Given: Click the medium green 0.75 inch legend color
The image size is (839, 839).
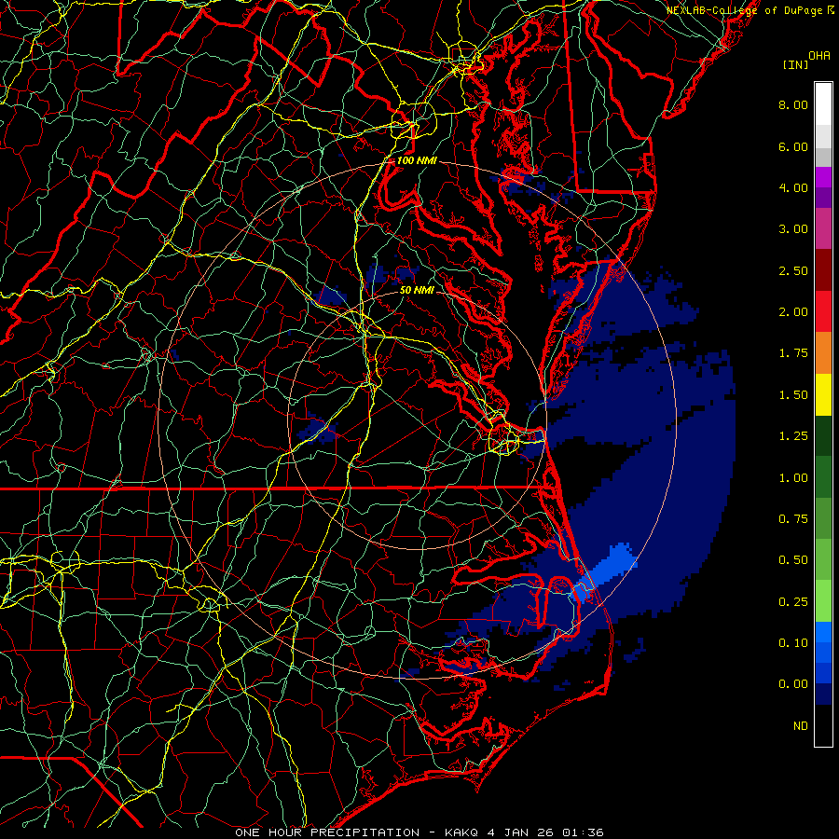Looking at the screenshot, I should 823,518.
